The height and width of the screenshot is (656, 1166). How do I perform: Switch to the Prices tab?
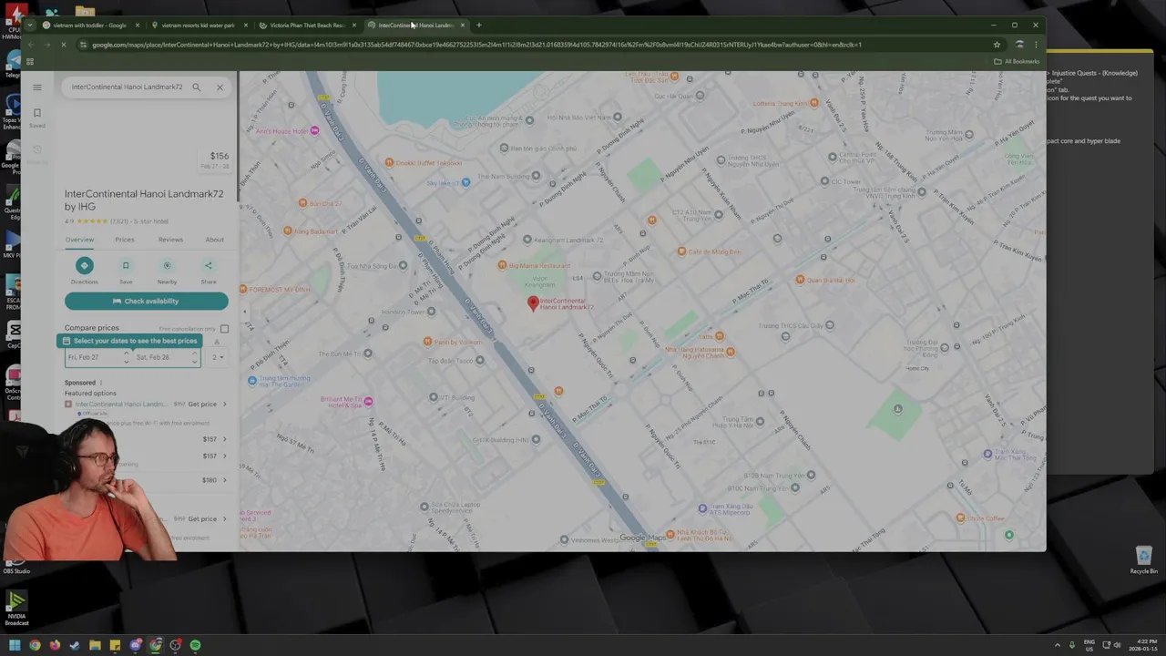125,240
